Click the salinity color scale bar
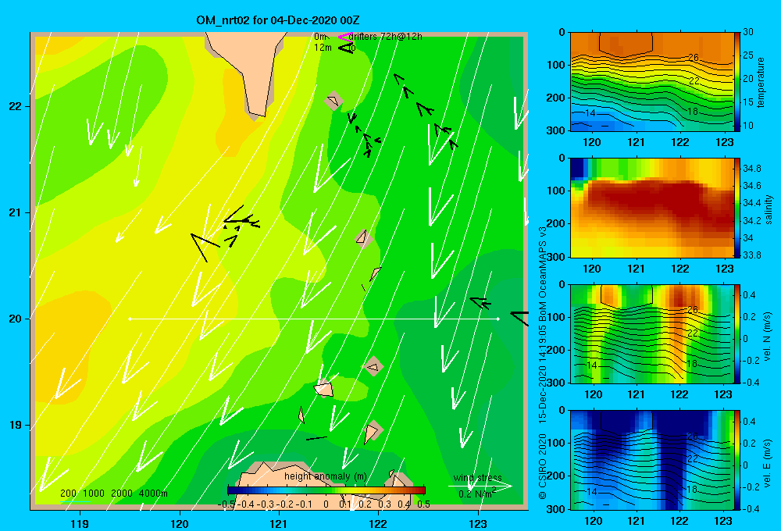Screen dimensions: 781x531 737,208
